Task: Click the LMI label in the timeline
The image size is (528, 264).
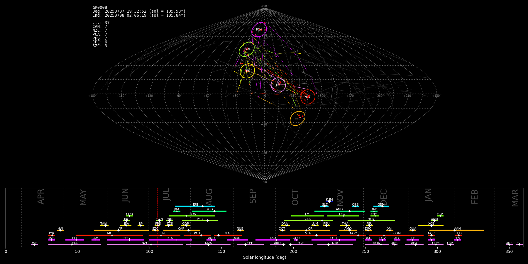Action: [307, 214]
